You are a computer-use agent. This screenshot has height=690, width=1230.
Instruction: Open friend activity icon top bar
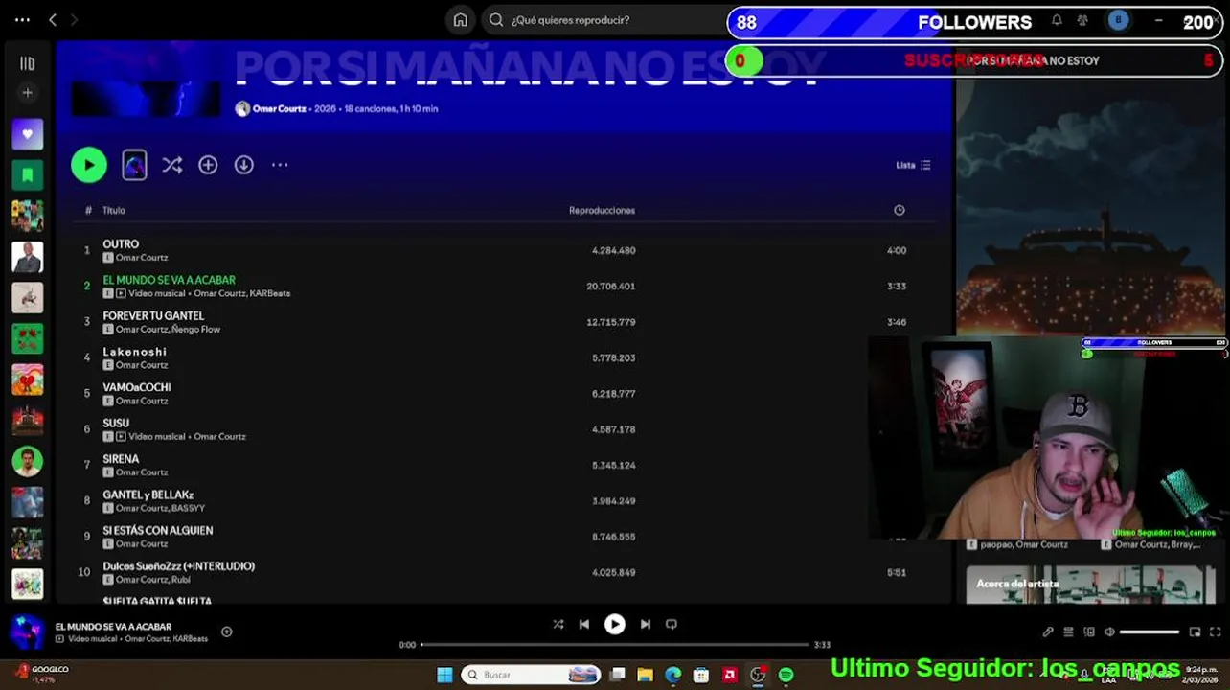(x=1082, y=20)
